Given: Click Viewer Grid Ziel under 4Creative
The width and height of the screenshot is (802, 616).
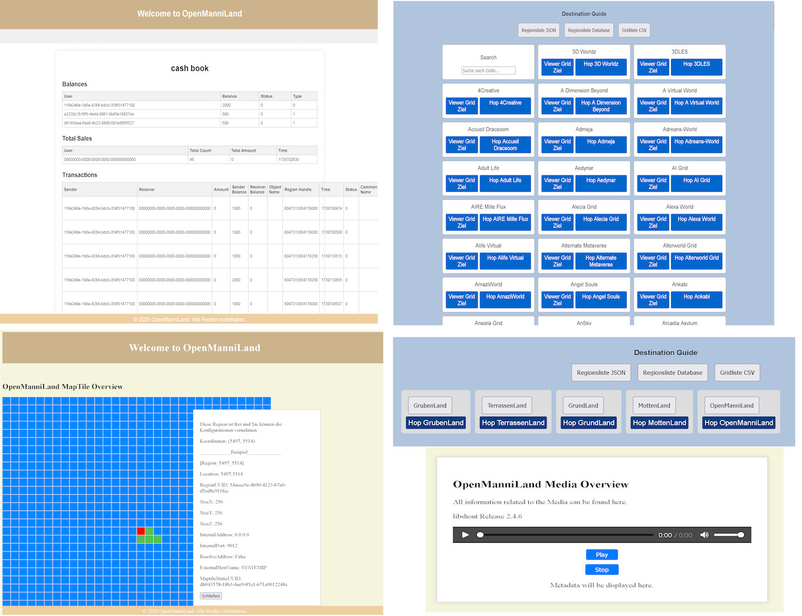Looking at the screenshot, I should tap(461, 106).
